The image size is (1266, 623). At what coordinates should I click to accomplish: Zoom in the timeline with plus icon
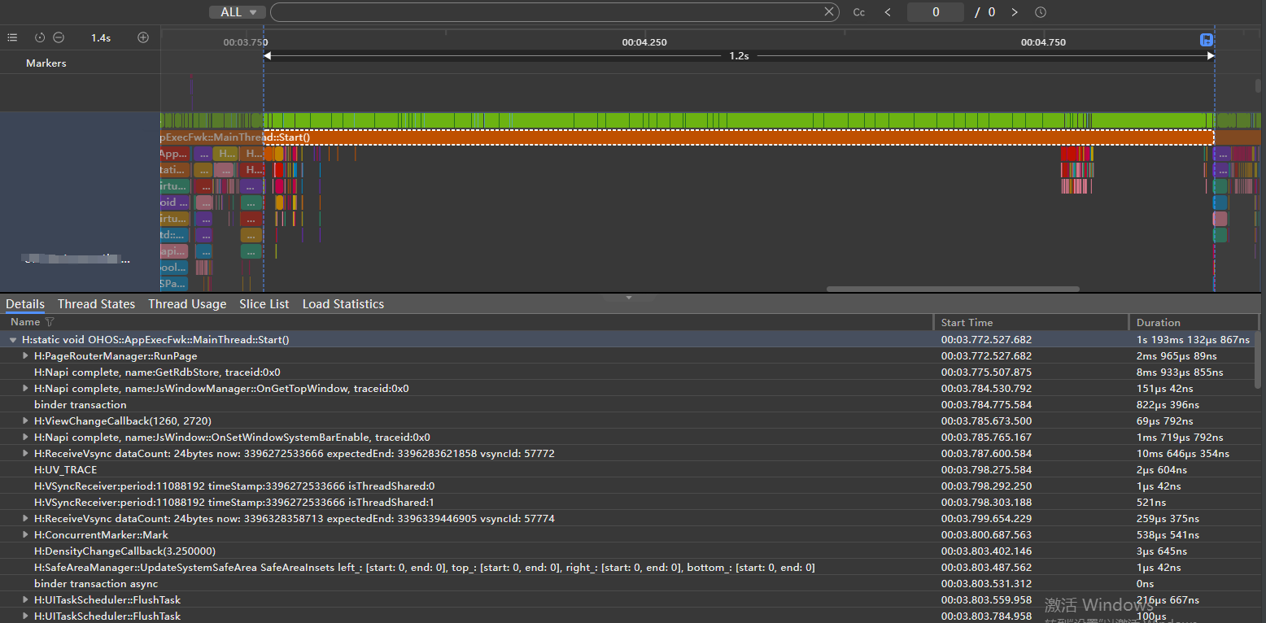pyautogui.click(x=143, y=37)
